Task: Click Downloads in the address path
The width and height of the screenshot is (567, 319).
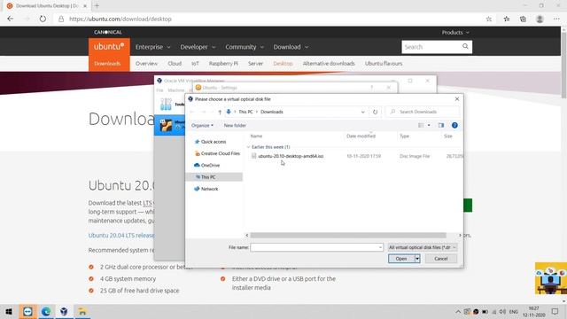Action: click(x=272, y=112)
